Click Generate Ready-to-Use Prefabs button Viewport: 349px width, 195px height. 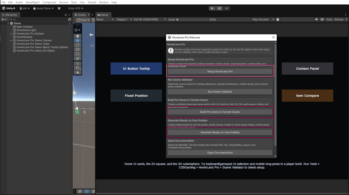[220, 132]
